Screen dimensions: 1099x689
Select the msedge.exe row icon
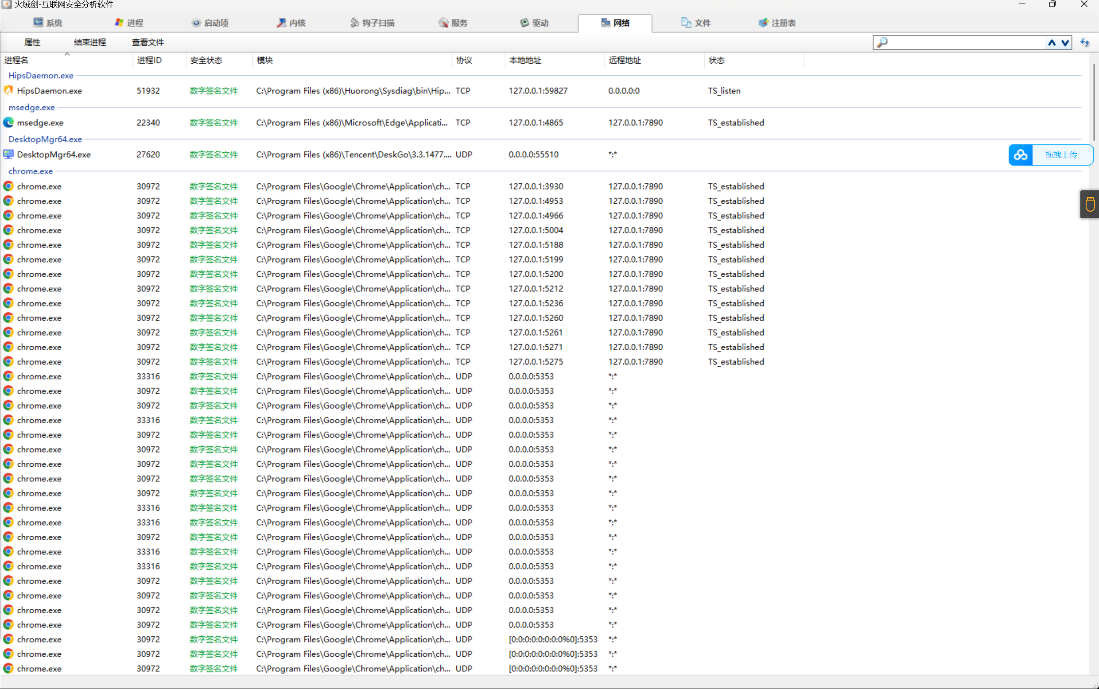[8, 123]
